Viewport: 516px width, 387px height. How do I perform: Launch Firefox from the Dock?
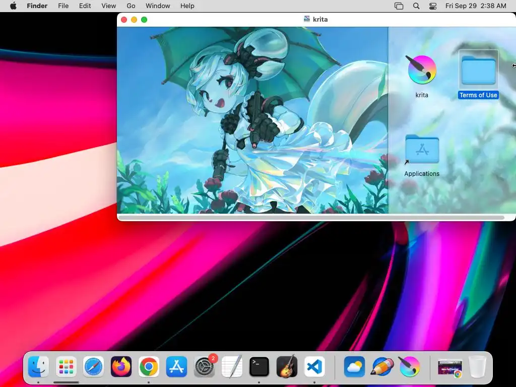click(x=121, y=366)
